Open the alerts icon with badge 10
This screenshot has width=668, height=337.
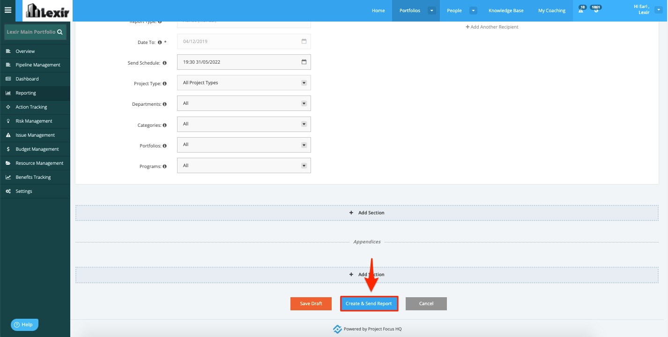(581, 10)
